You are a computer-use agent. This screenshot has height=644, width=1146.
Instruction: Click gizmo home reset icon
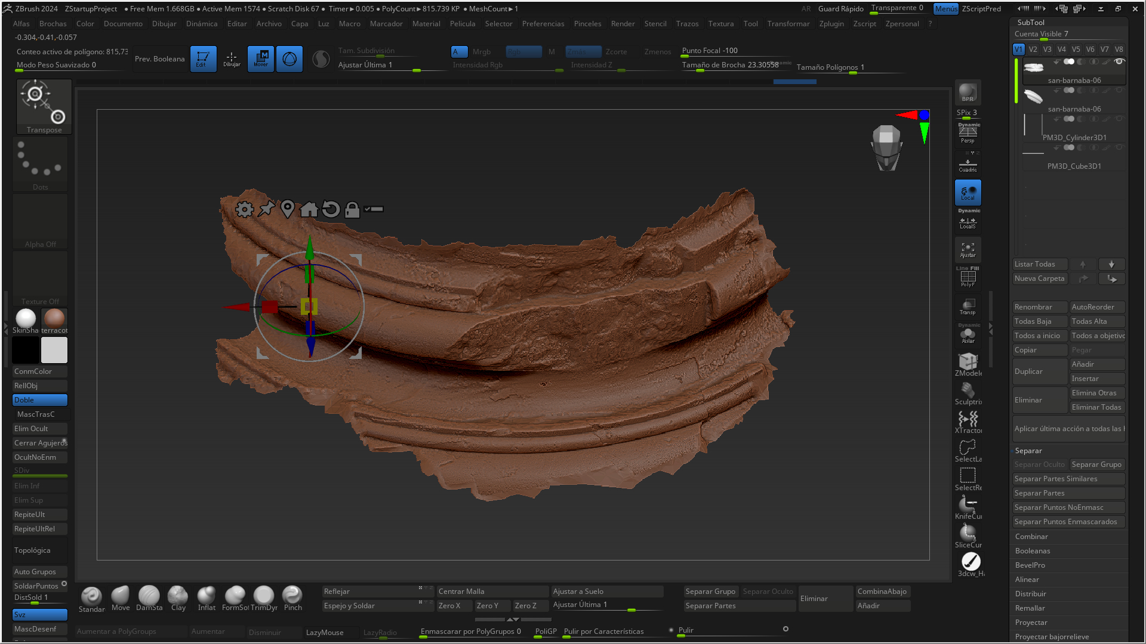(309, 209)
